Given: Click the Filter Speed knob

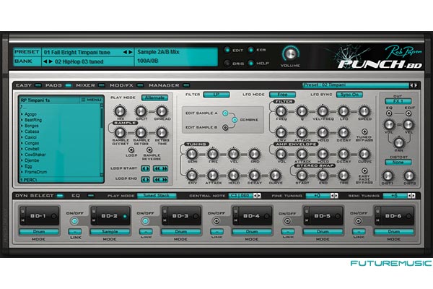Looking at the screenshot, I should pyautogui.click(x=364, y=111).
